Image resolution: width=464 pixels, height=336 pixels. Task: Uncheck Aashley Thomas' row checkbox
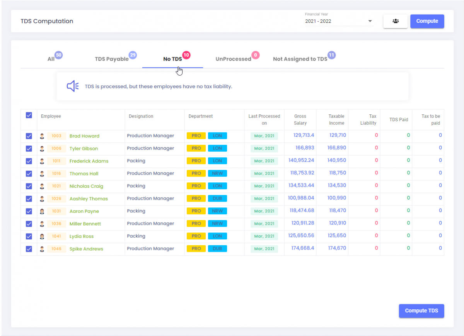[28, 199]
